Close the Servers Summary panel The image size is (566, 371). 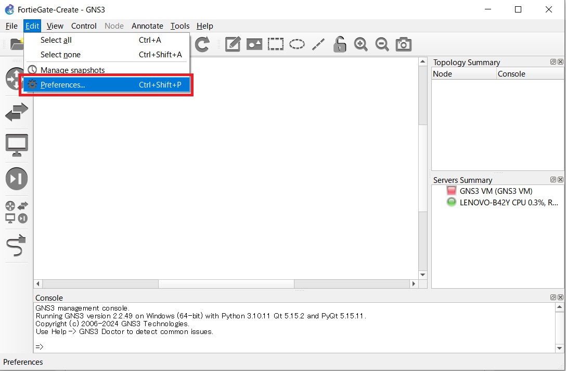[x=560, y=179]
